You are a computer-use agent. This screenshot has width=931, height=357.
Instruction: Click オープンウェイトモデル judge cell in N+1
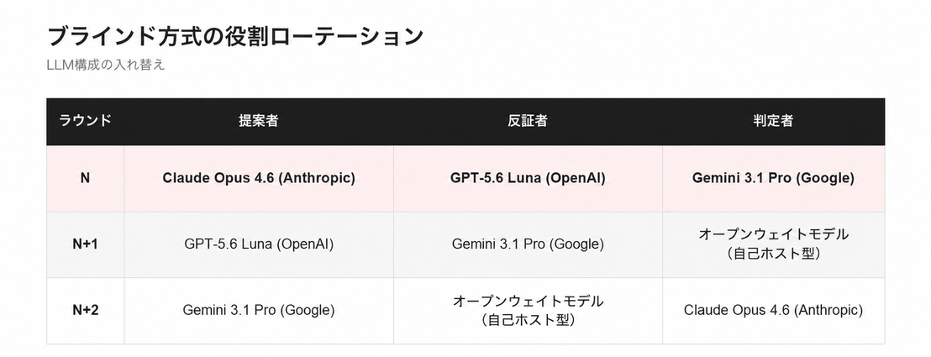point(773,244)
